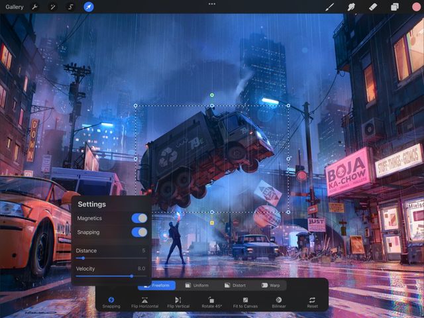This screenshot has height=318, width=424.
Task: Switch to Warp transform mode
Action: pyautogui.click(x=271, y=286)
